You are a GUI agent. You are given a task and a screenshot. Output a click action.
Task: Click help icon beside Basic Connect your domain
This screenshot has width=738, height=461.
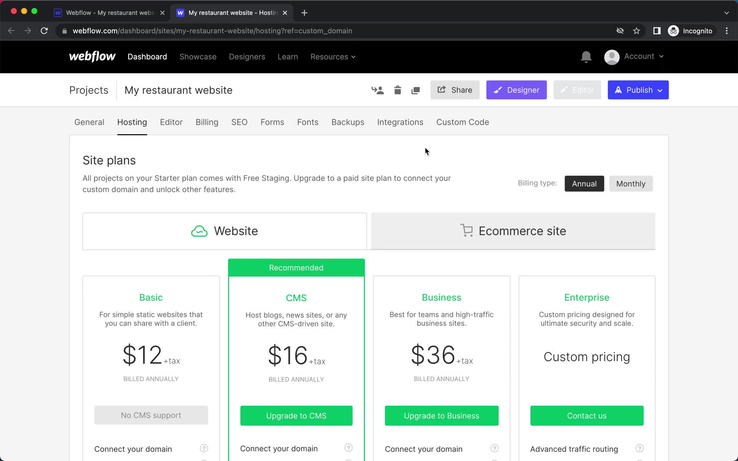coord(204,448)
